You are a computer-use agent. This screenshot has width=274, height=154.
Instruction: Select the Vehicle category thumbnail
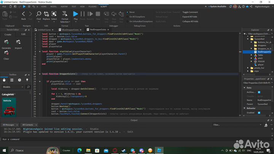9,108
